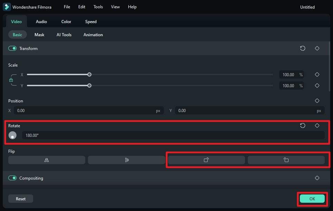Image resolution: width=333 pixels, height=211 pixels.
Task: Click the Scale Y percentage field
Action: [291, 86]
